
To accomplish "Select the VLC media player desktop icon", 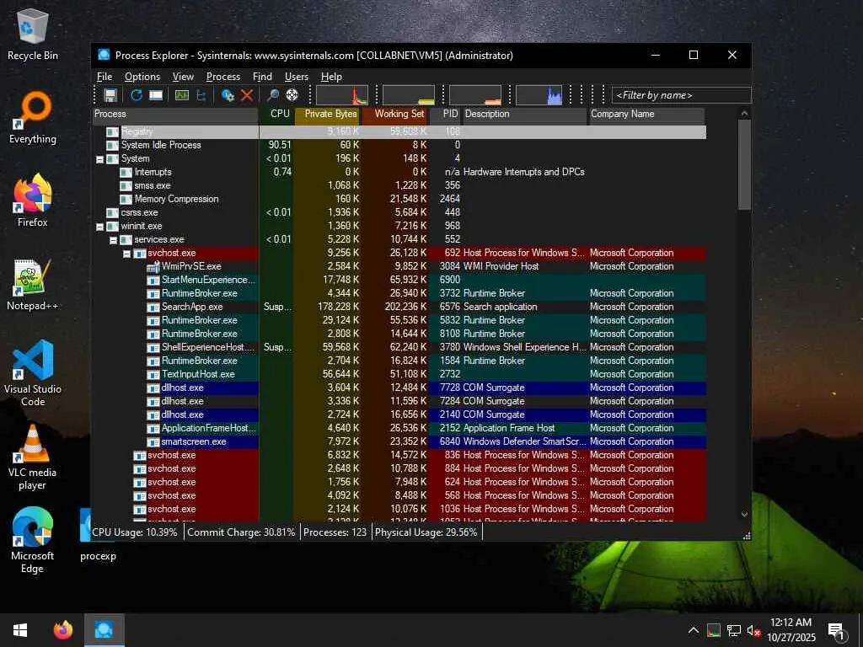I will coord(33,457).
